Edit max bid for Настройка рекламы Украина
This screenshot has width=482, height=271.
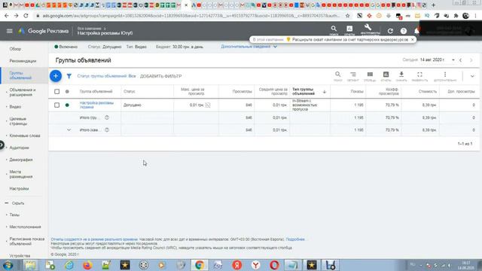click(208, 105)
